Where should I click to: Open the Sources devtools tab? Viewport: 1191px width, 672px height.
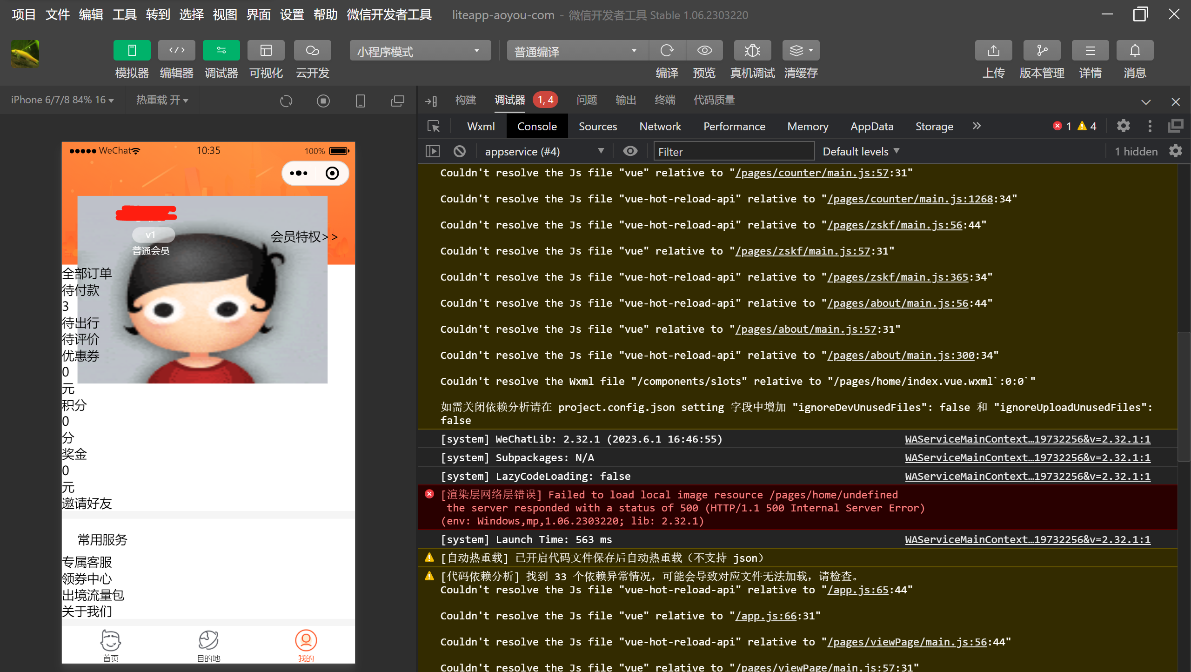point(598,127)
